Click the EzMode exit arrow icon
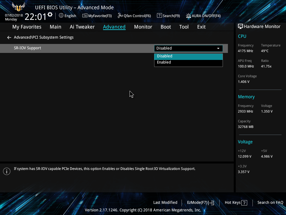The height and width of the screenshot is (215, 286). pyautogui.click(x=211, y=203)
